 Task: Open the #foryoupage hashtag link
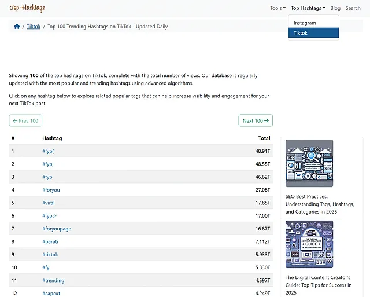pos(57,229)
